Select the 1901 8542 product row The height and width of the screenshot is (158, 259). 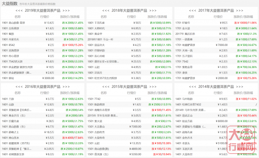42,45
